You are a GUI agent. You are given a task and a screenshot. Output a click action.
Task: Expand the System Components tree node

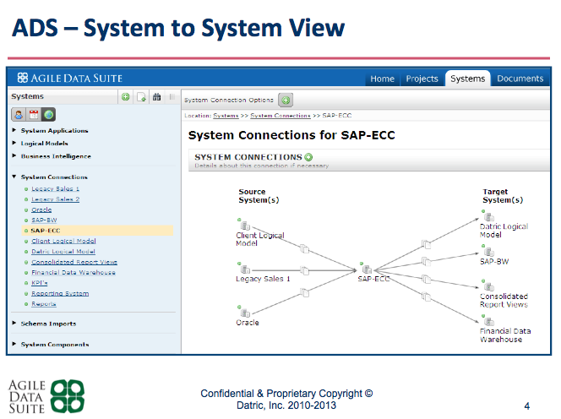pyautogui.click(x=14, y=344)
